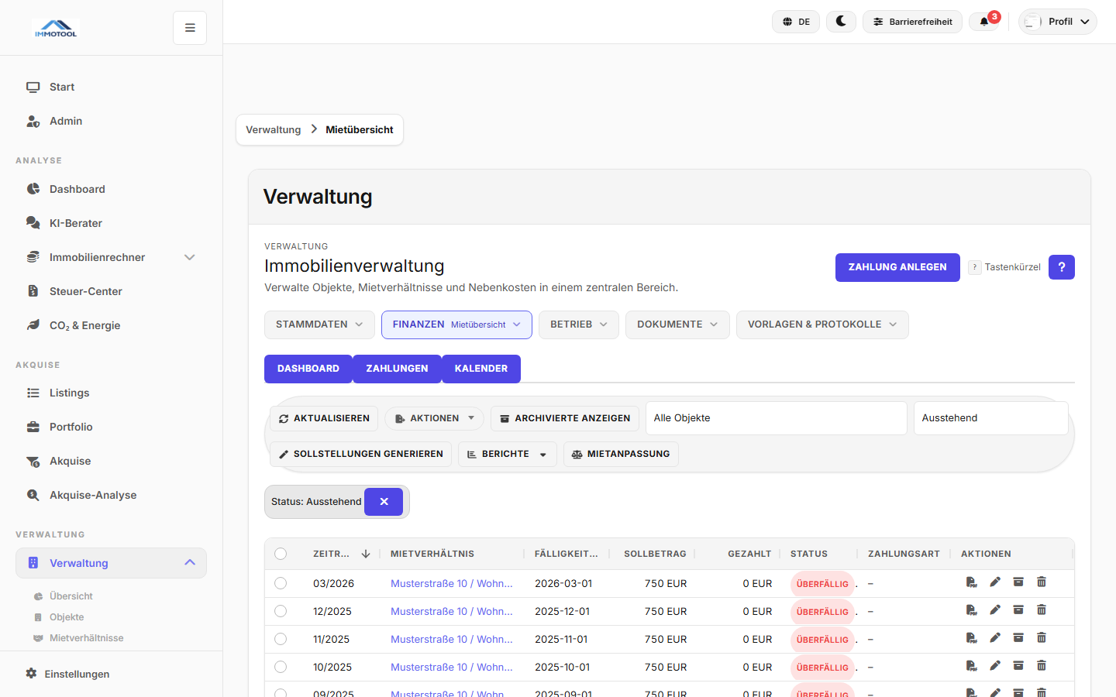This screenshot has height=697, width=1116.
Task: Open the notifications bell
Action: pyautogui.click(x=984, y=22)
